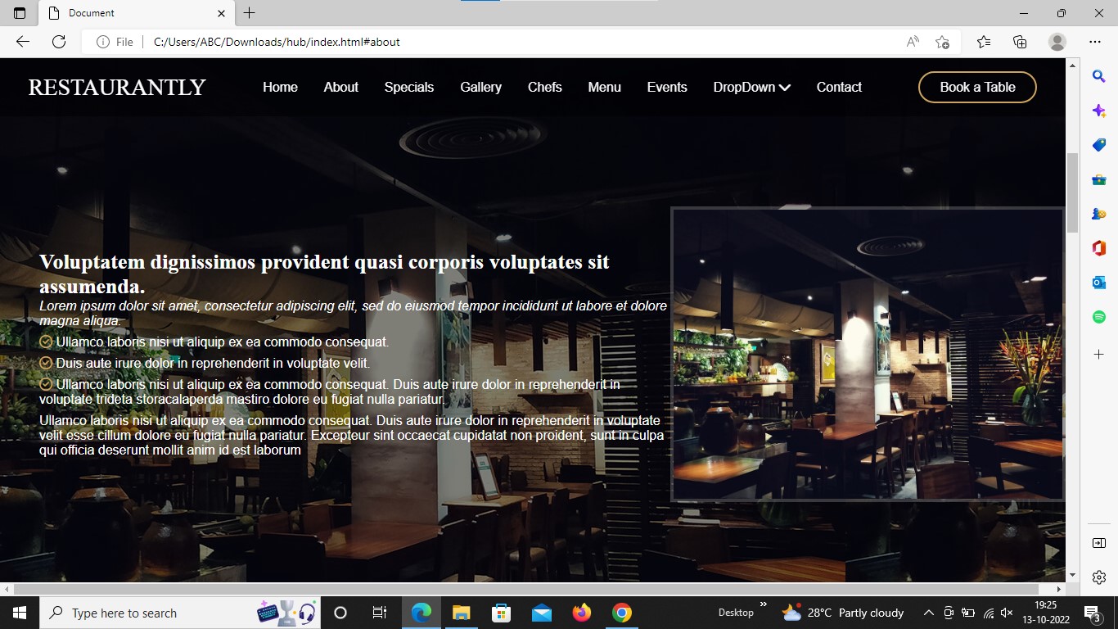This screenshot has height=629, width=1118.
Task: Expand the DropDown navigation chevron
Action: pos(785,87)
